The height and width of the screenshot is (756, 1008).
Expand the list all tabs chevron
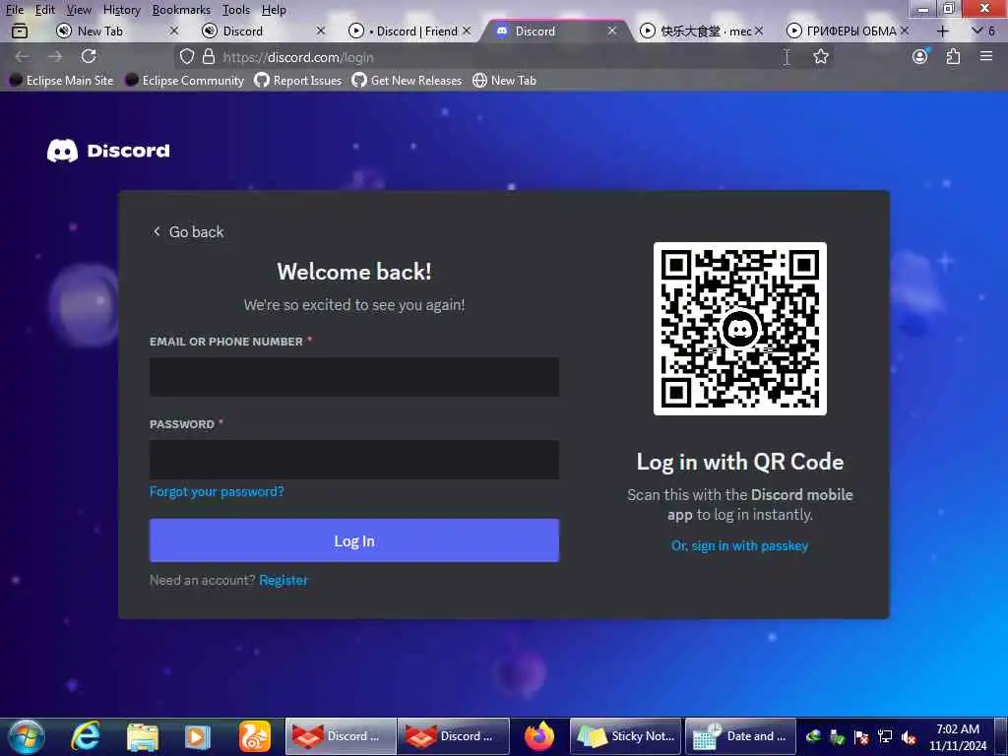[x=977, y=31]
